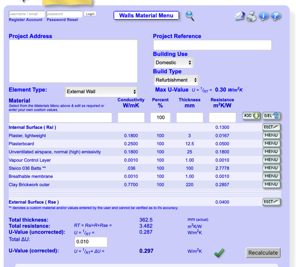Viewport: 296px width, 267px height.
Task: Edit the External Surface Rse row
Action: [271, 202]
